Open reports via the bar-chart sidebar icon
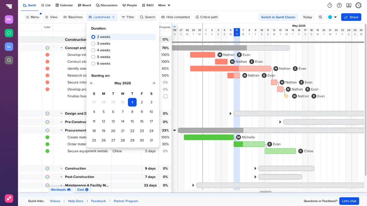The height and width of the screenshot is (206, 367). point(9,47)
